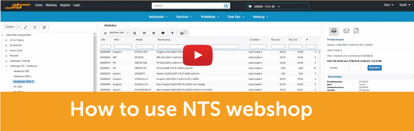Open the Euro currency dropdown
414x131 pixels.
click(x=389, y=5)
